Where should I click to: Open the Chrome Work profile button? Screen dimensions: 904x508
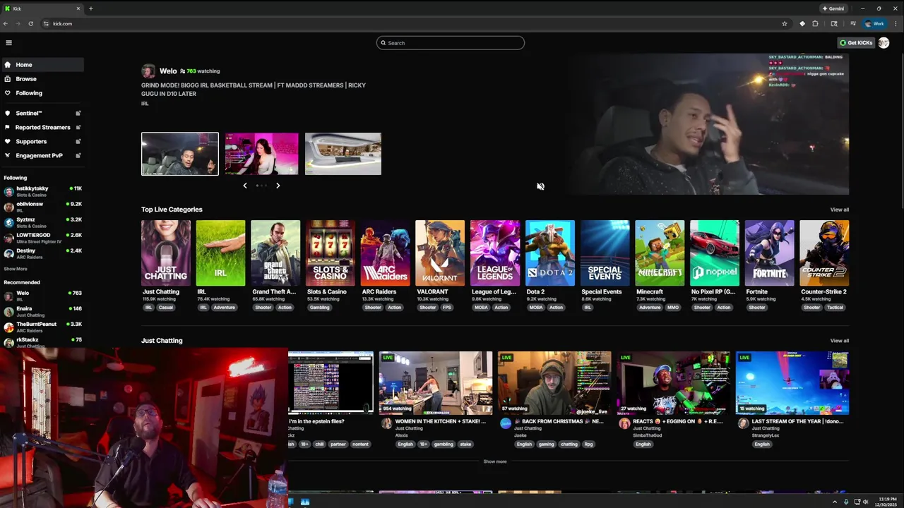(874, 23)
